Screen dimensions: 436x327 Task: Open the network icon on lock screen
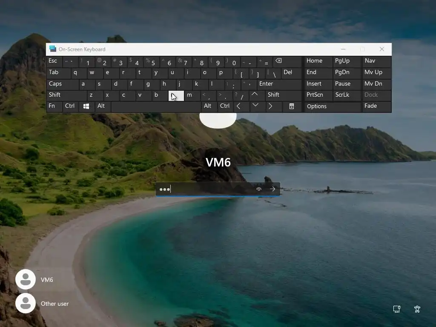tap(397, 309)
